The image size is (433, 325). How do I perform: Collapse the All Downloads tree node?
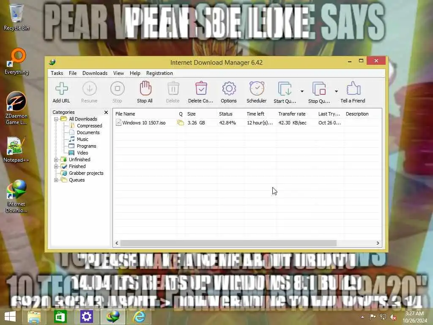(56, 119)
